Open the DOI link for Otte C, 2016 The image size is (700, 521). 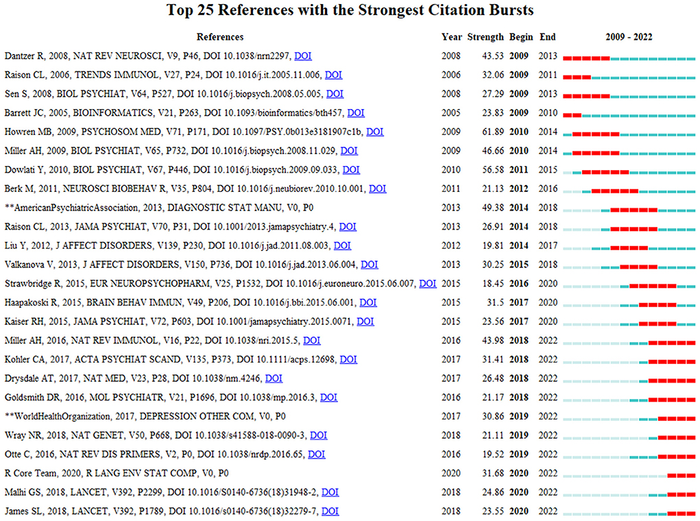tap(317, 455)
